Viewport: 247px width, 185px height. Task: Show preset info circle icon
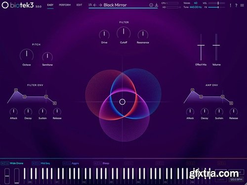tap(151, 5)
